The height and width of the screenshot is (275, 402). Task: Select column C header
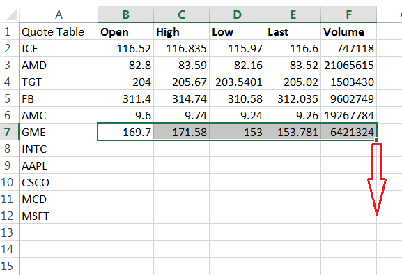click(x=182, y=15)
